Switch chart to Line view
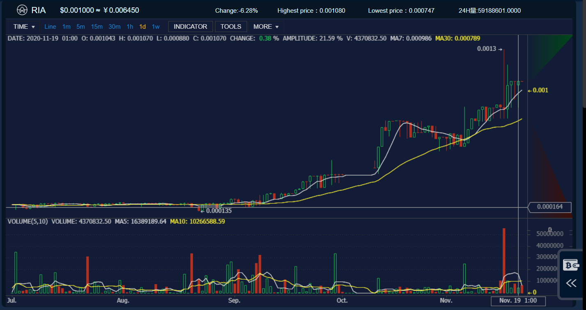 50,27
